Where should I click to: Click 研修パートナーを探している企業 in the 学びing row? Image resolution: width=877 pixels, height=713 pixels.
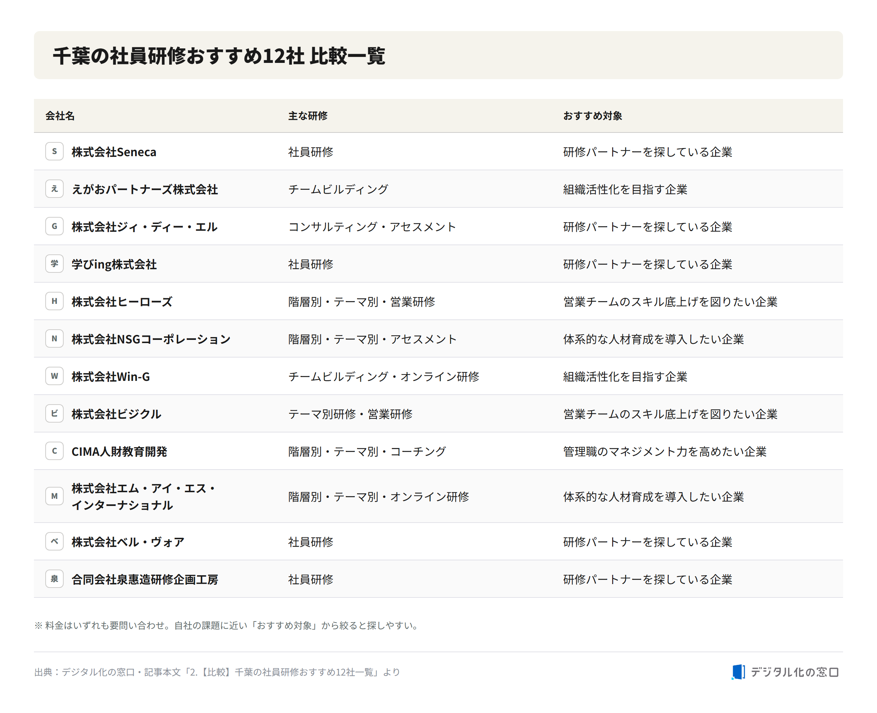648,265
